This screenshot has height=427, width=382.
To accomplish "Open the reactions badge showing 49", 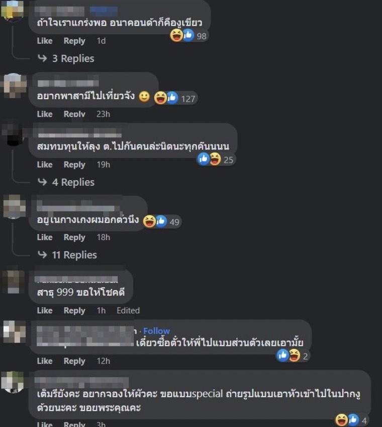I will pos(162,222).
